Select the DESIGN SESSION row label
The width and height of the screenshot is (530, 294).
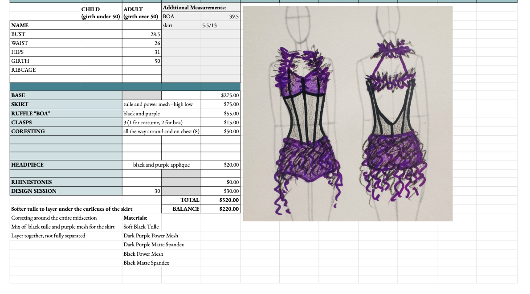pyautogui.click(x=66, y=191)
